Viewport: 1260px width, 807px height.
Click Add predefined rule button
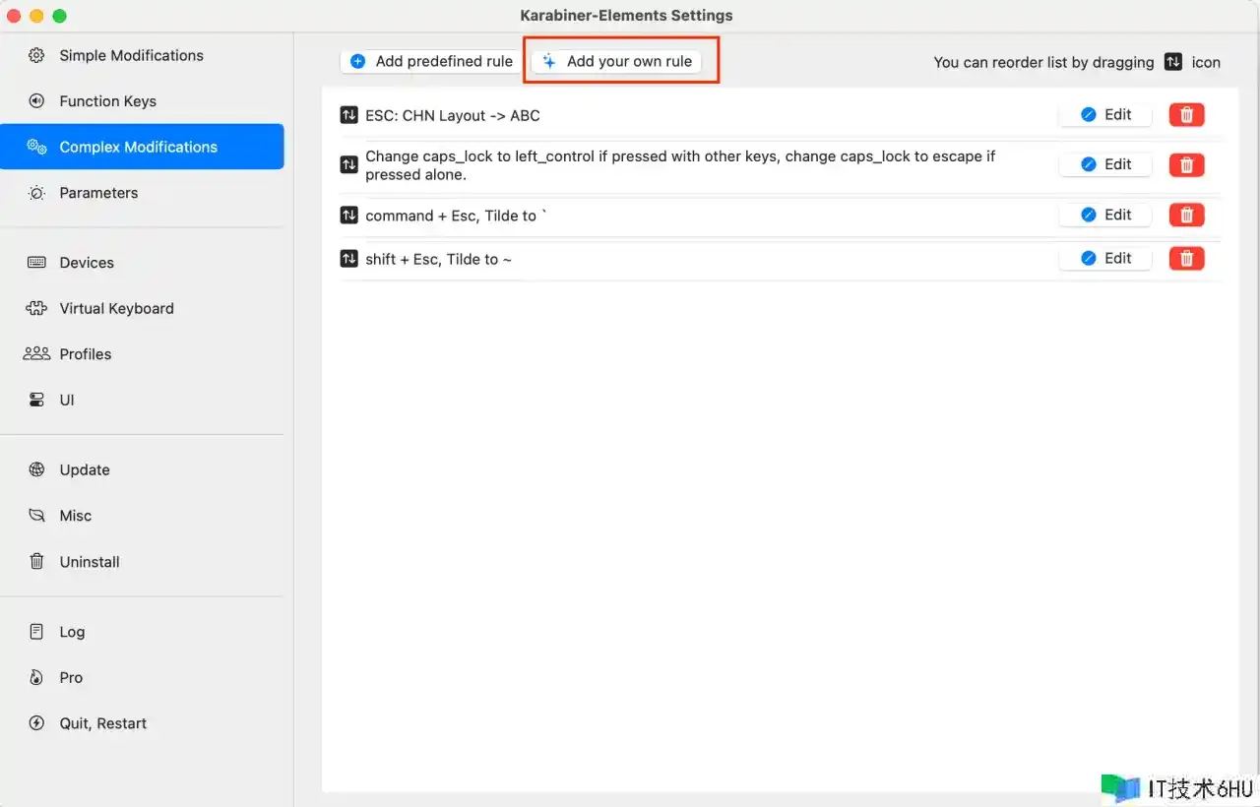pyautogui.click(x=431, y=61)
